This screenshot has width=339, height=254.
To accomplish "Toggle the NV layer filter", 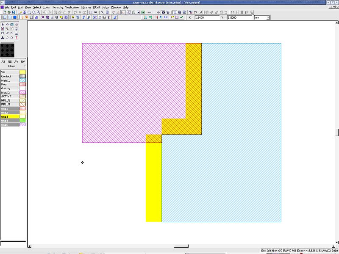I will [x=23, y=62].
